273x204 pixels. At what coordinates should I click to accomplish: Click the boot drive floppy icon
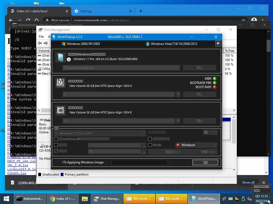[61, 83]
